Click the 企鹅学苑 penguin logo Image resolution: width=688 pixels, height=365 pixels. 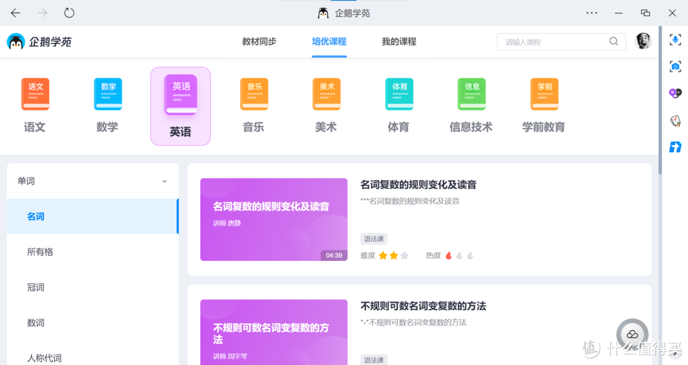click(16, 41)
